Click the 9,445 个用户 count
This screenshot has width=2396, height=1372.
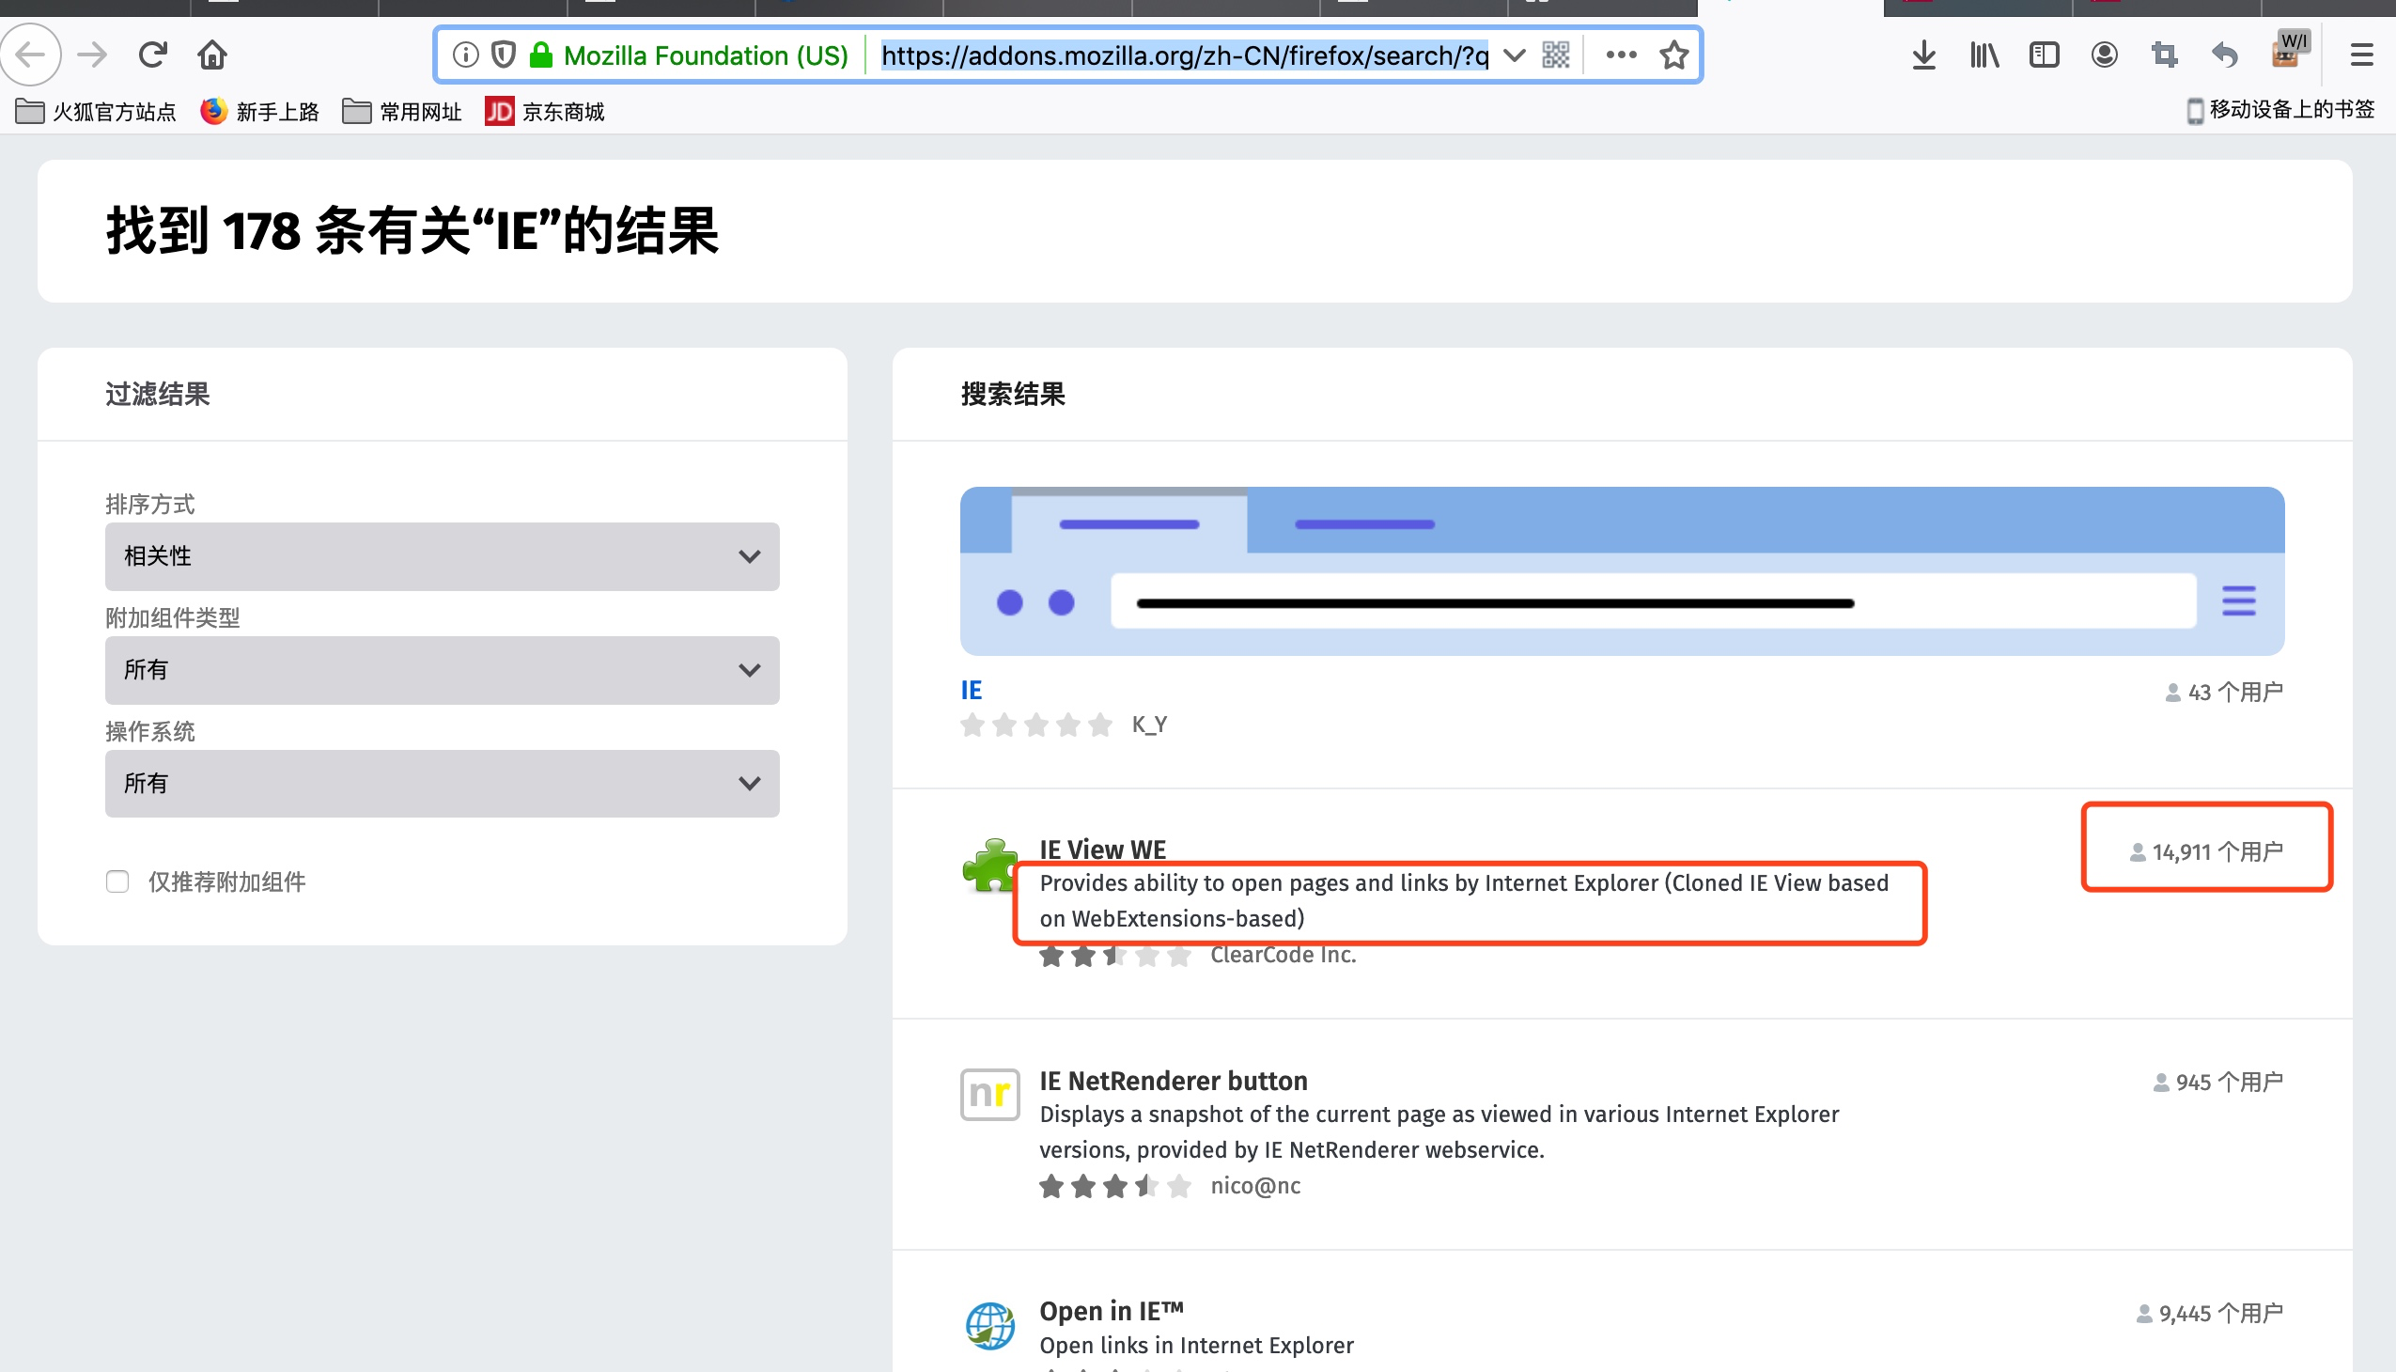[x=2209, y=1313]
